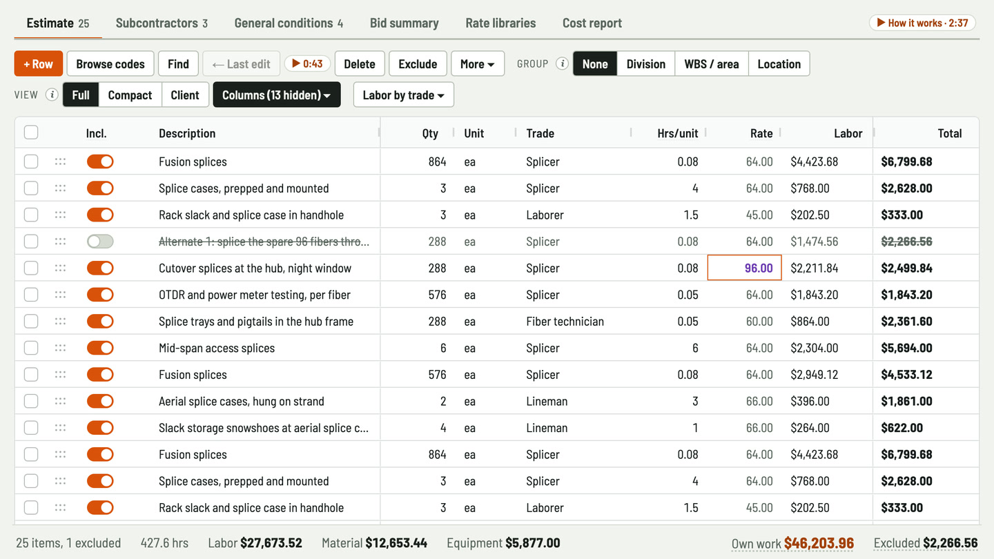This screenshot has height=559, width=994.
Task: Click drag handle of Splice trays and pigtails row
Action: [x=60, y=321]
